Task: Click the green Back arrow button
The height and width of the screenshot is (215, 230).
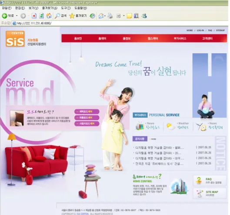Action: click(4, 16)
